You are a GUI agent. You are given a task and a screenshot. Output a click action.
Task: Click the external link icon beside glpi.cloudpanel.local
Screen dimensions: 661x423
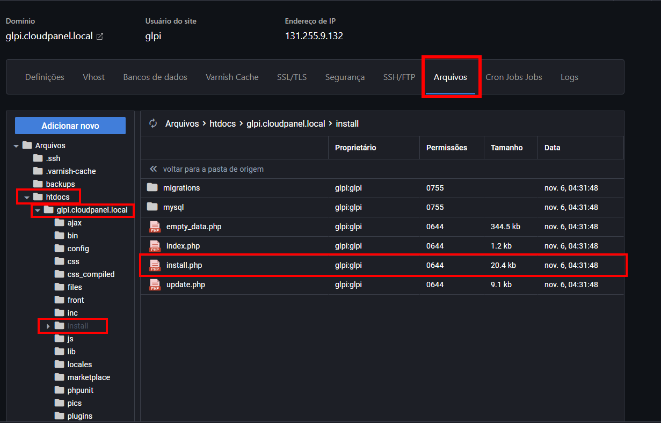(x=99, y=37)
